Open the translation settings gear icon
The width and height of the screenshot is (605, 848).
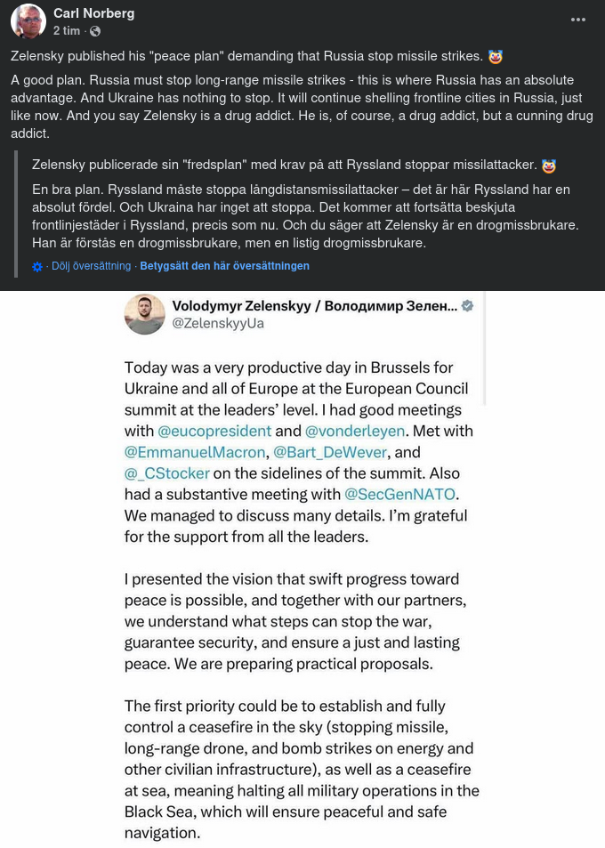[36, 266]
